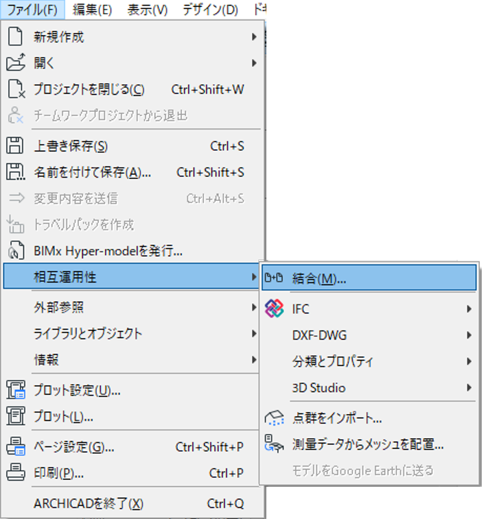Click the 点群をインポート point cloud icon

(274, 418)
